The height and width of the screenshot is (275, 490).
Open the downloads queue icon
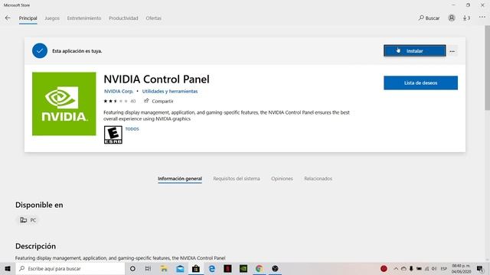pos(466,18)
